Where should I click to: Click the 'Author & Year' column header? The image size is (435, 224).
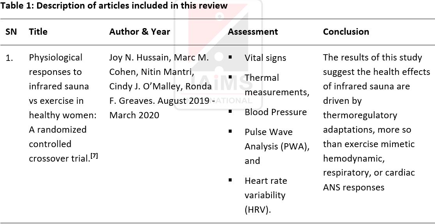click(x=140, y=32)
